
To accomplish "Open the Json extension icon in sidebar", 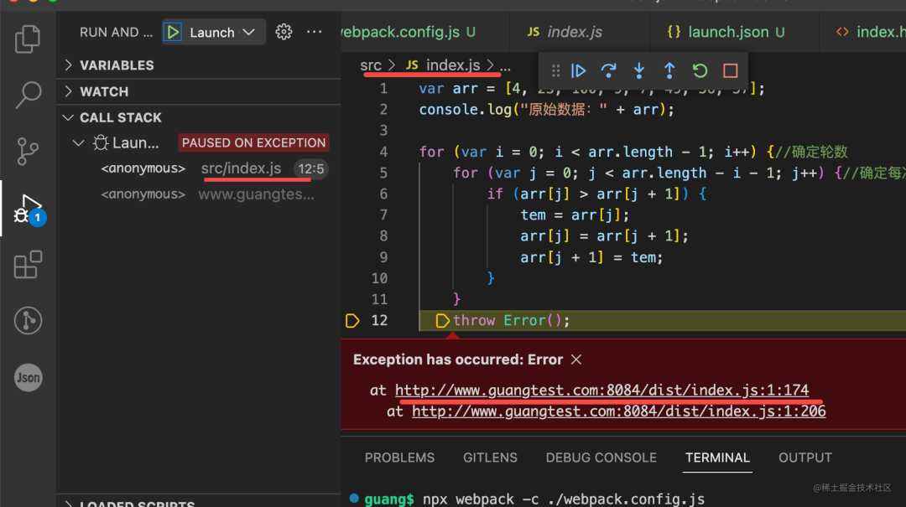I will [28, 378].
